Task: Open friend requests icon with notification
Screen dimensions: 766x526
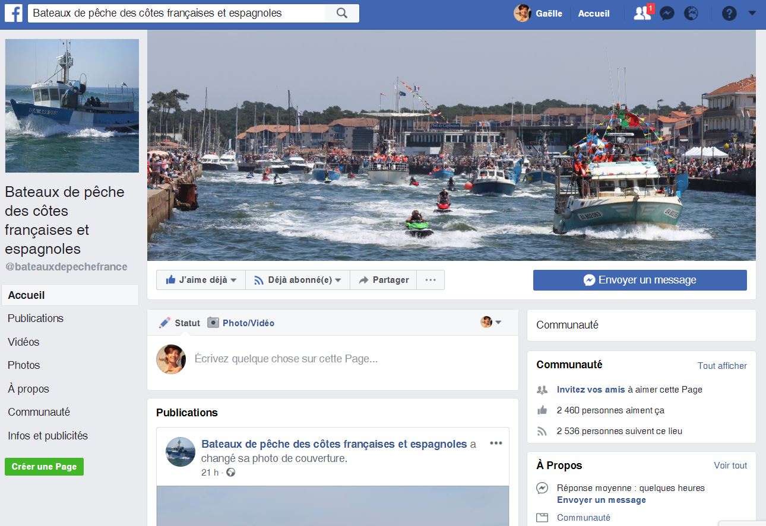Action: [x=642, y=13]
